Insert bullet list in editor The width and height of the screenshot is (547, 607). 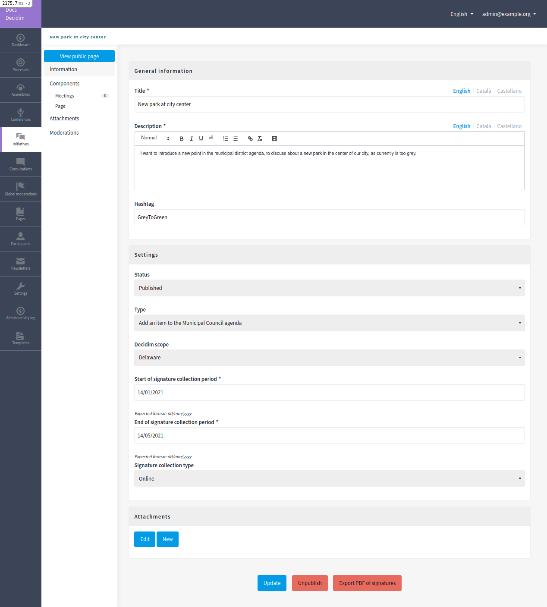[x=235, y=138]
